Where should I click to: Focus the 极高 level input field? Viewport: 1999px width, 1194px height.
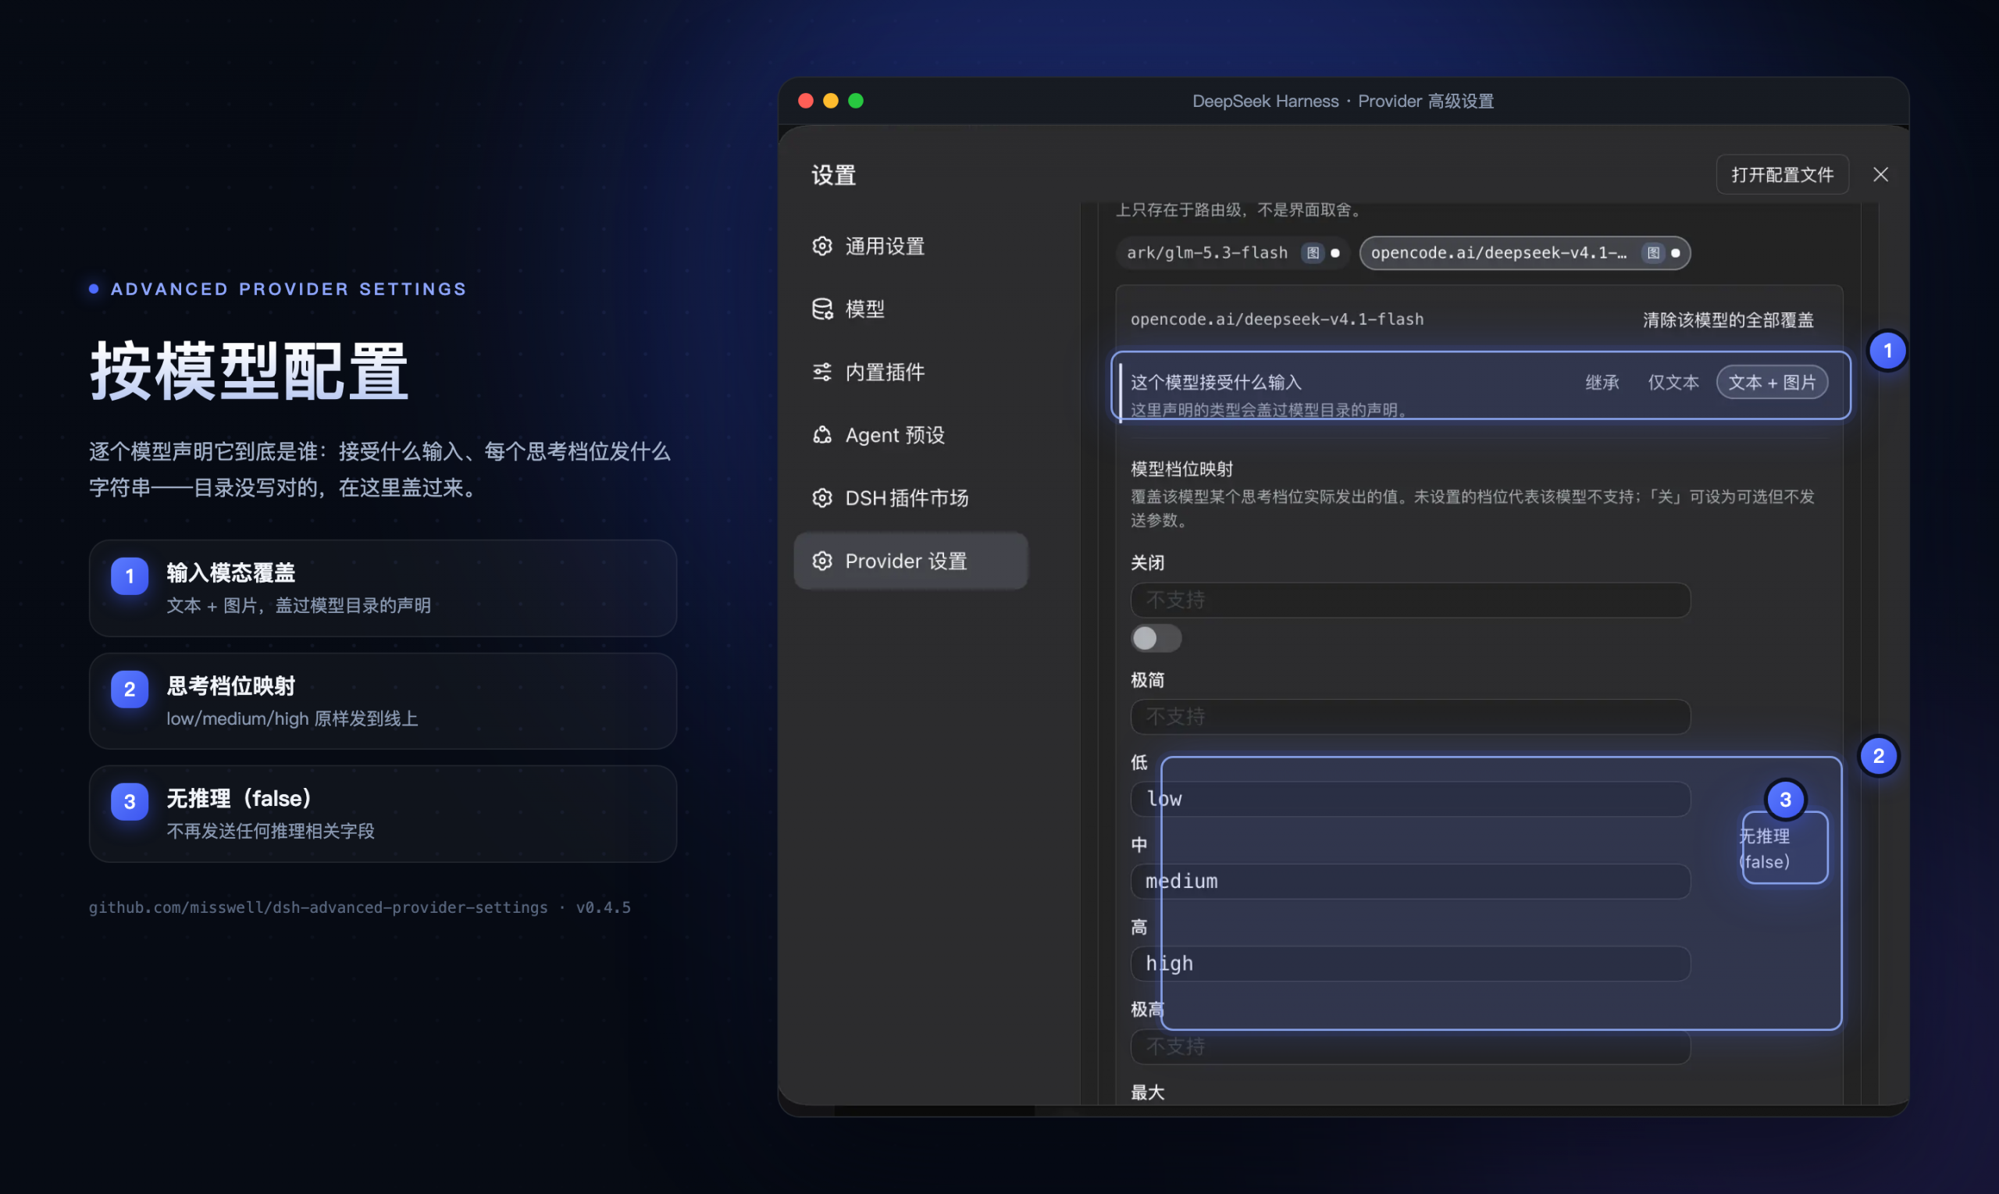[1410, 1046]
